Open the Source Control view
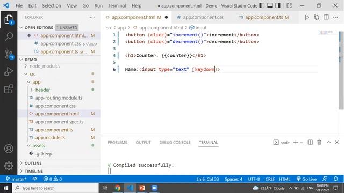The height and width of the screenshot is (193, 344). point(9,54)
